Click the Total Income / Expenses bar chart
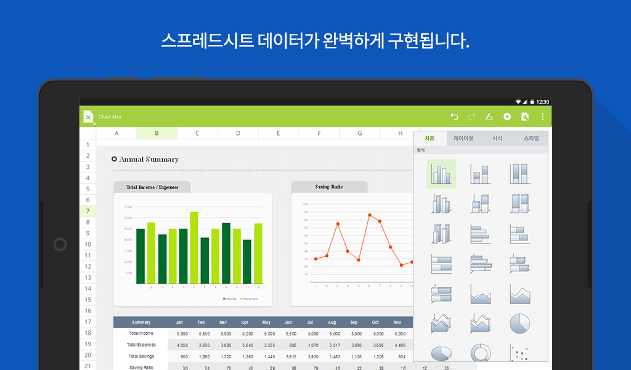The image size is (631, 370). (x=193, y=250)
